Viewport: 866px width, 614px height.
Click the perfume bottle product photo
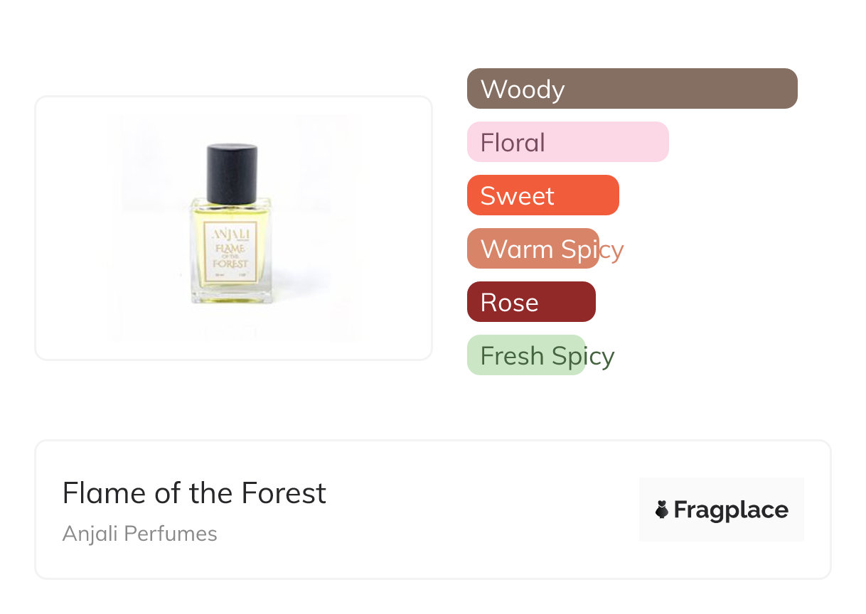click(233, 227)
